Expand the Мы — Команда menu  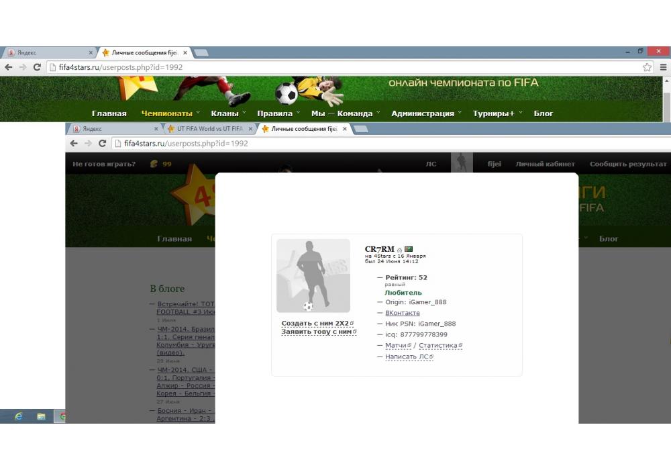coord(345,113)
